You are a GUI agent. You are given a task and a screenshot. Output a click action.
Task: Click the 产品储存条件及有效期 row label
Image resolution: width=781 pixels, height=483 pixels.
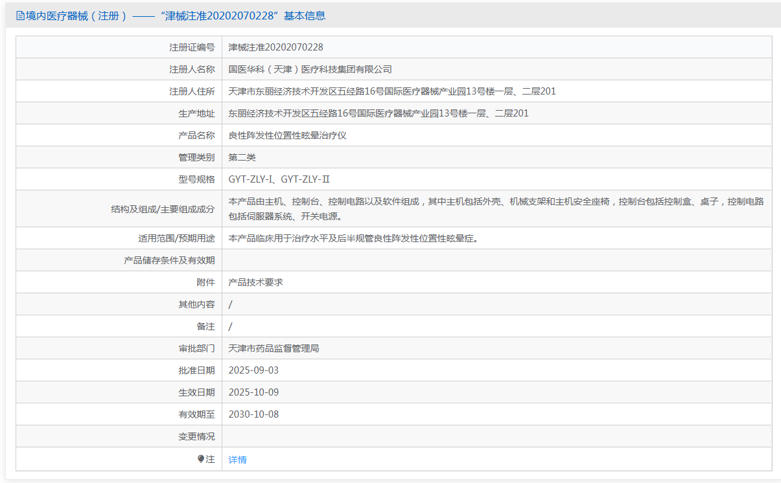click(169, 260)
